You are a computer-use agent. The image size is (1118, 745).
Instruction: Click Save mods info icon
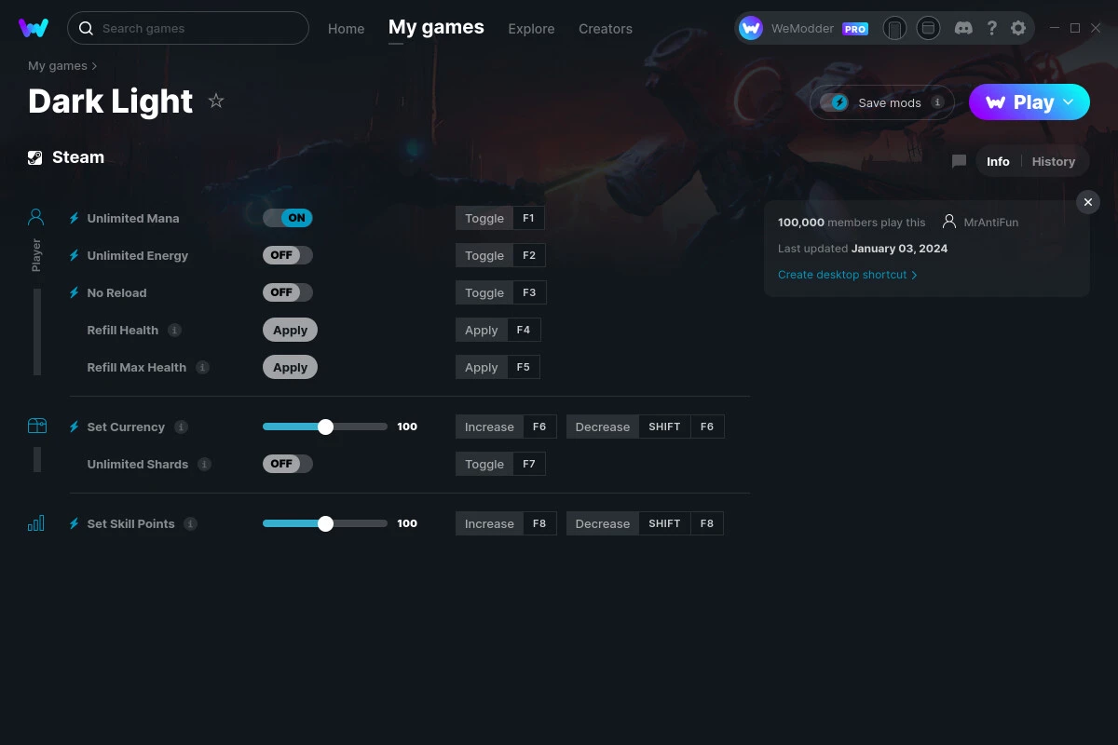point(937,102)
